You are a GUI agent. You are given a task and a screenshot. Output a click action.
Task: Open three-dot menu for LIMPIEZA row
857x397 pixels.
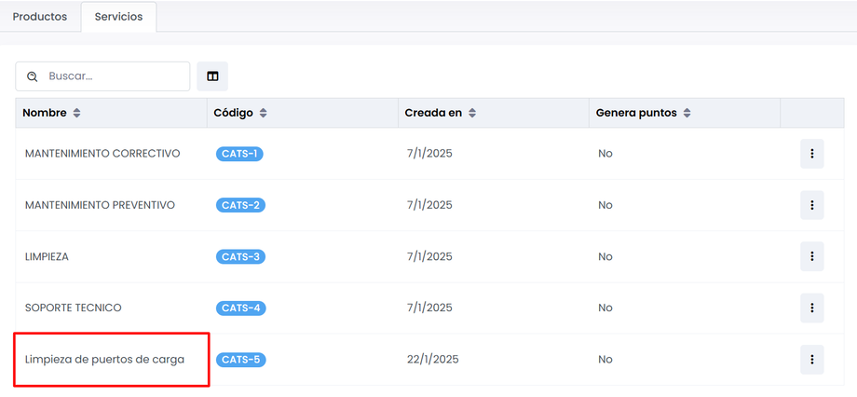[x=811, y=256]
